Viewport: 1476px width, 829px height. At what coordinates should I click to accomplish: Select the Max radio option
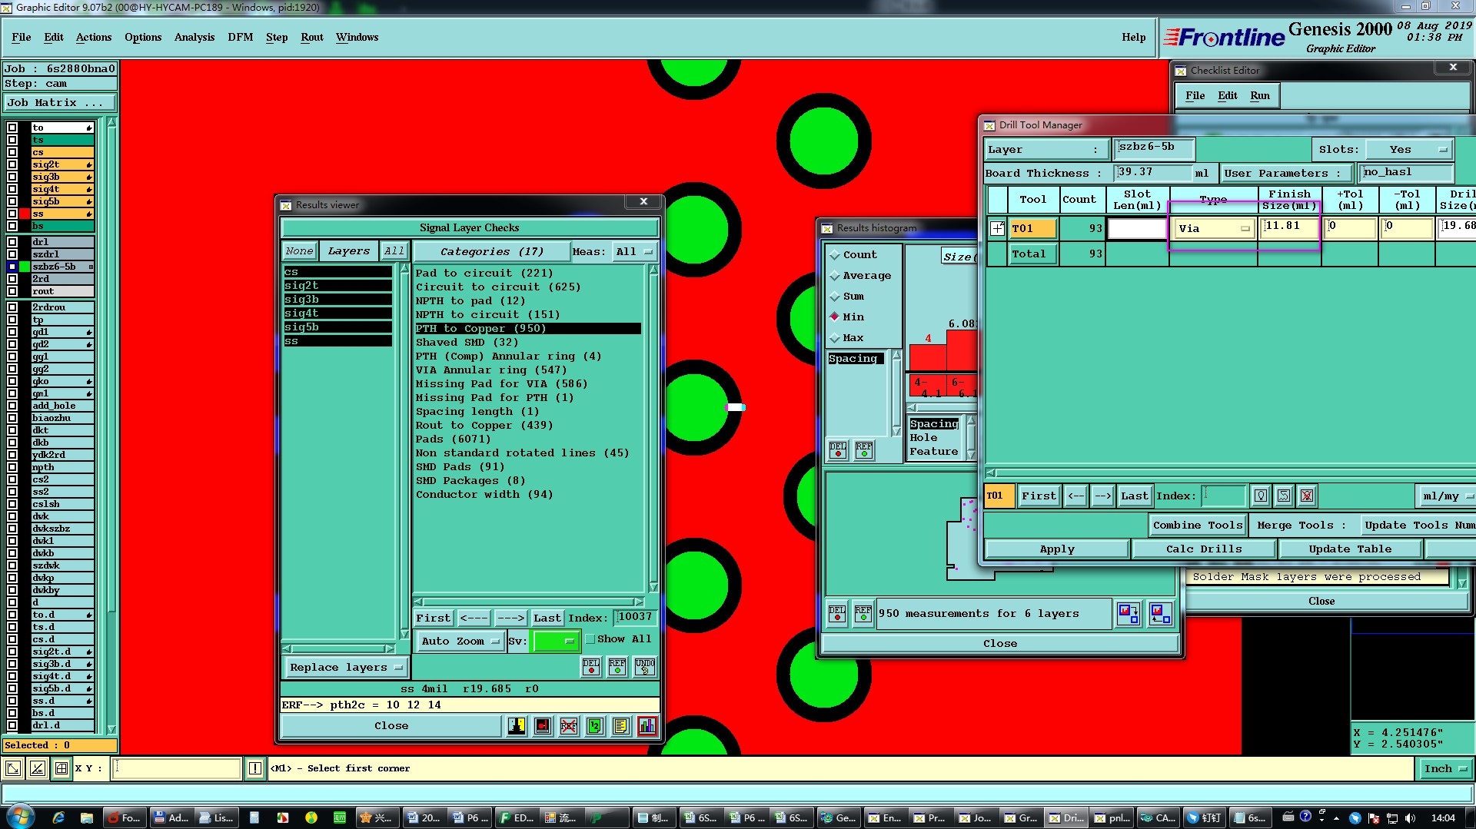(x=835, y=338)
